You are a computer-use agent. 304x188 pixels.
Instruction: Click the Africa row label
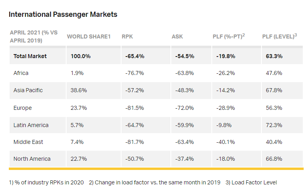click(21, 73)
